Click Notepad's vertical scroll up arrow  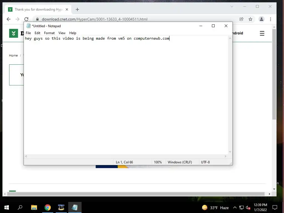(230, 38)
